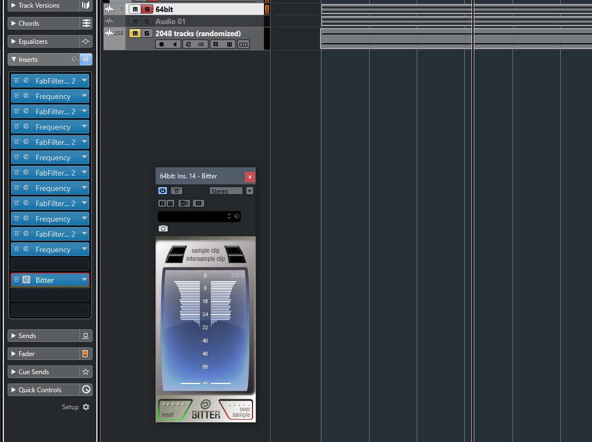
Task: Expand the Equalizers section
Action: point(14,42)
